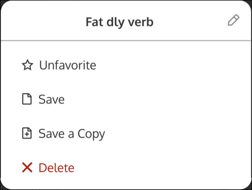The width and height of the screenshot is (252, 190).
Task: Click the star icon next to Unfavorite
Action: [28, 65]
